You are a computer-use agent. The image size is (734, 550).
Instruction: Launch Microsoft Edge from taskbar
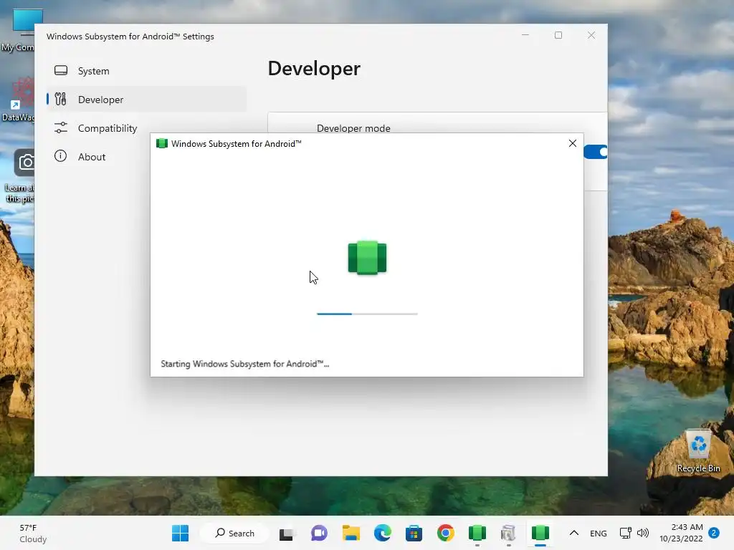(x=383, y=533)
